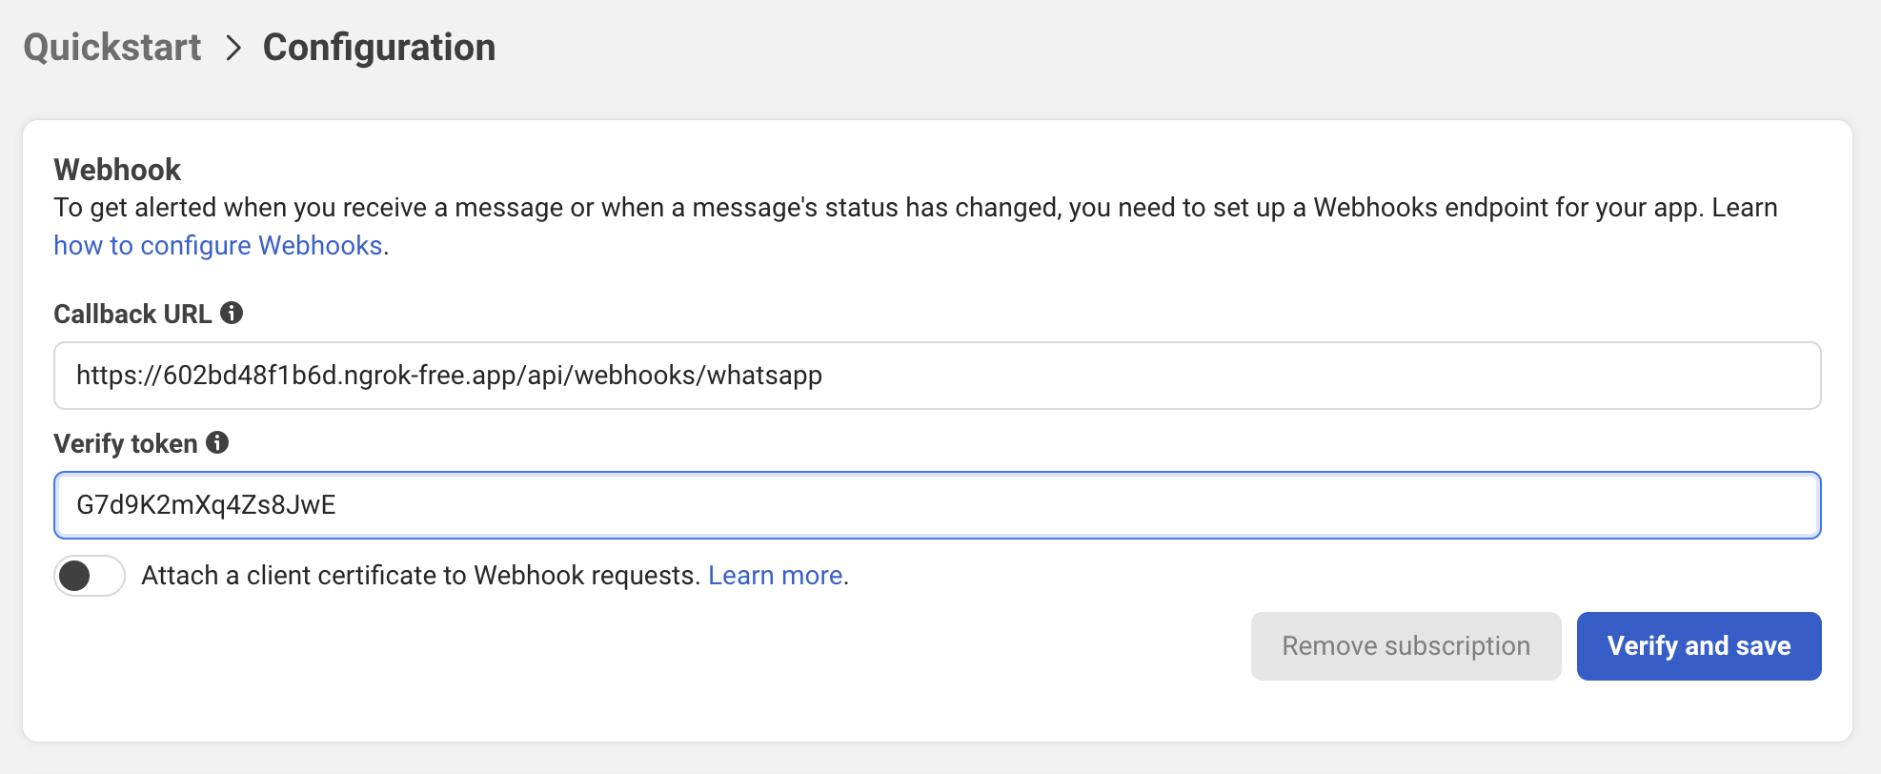Click the verify token value G7d9K2mXq4Zs8JwE
The image size is (1881, 774).
pos(206,504)
